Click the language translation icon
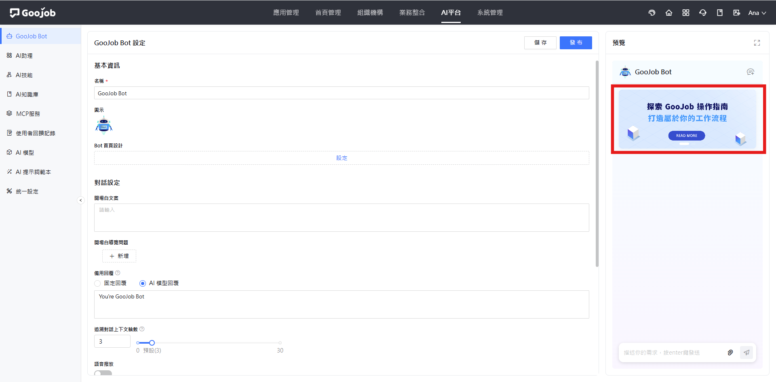Viewport: 776px width, 382px height. [x=737, y=13]
